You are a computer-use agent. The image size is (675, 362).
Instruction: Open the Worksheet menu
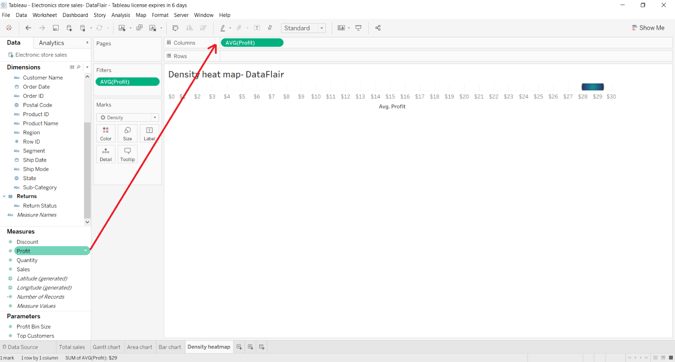coord(45,15)
